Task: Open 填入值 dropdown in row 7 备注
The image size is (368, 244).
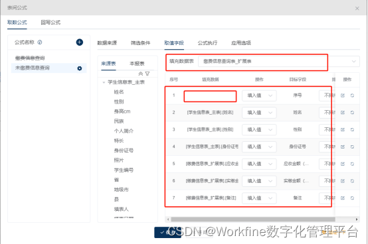Action: tap(259, 198)
